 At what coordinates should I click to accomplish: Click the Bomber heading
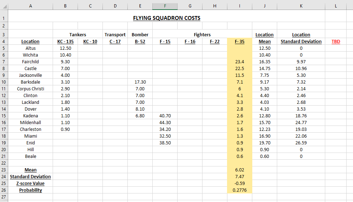(140, 34)
